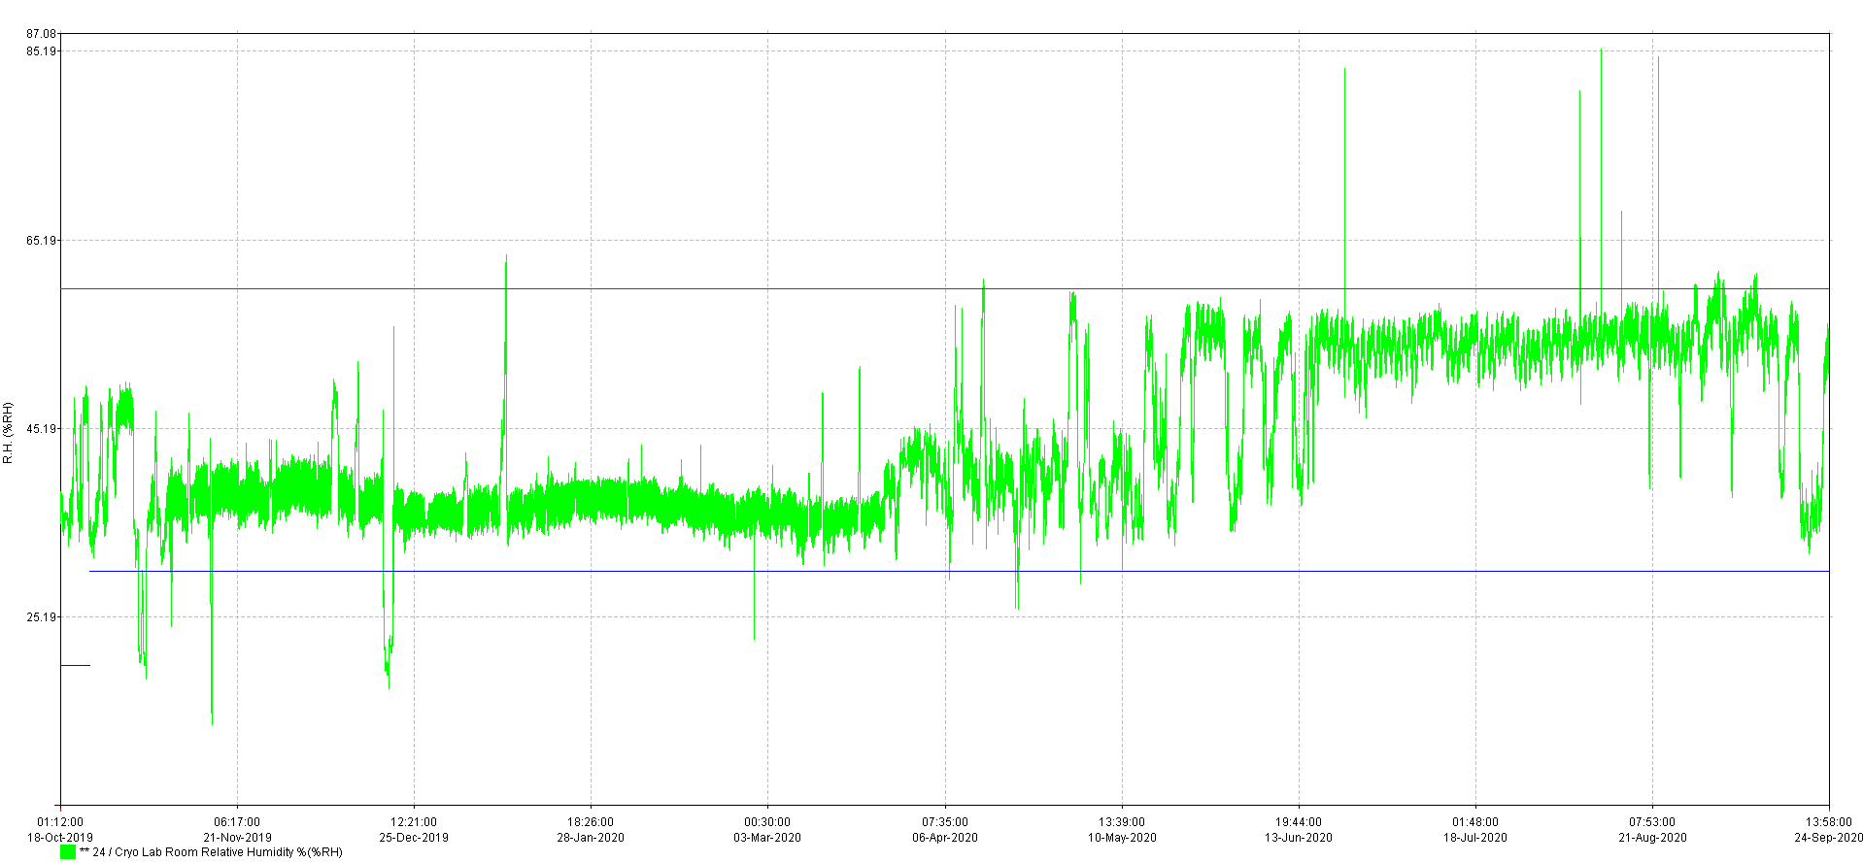The image size is (1863, 863).
Task: Click the 13:39:00 time label
Action: pos(1122,823)
